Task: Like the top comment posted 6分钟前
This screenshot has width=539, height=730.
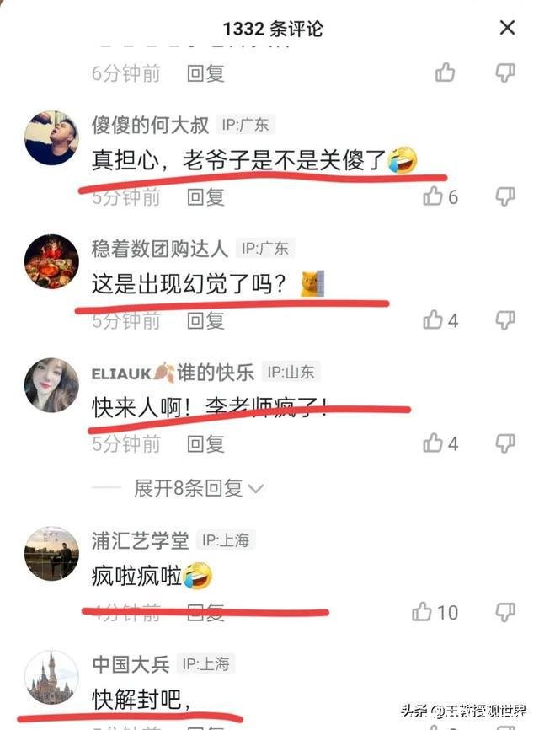Action: pos(445,72)
